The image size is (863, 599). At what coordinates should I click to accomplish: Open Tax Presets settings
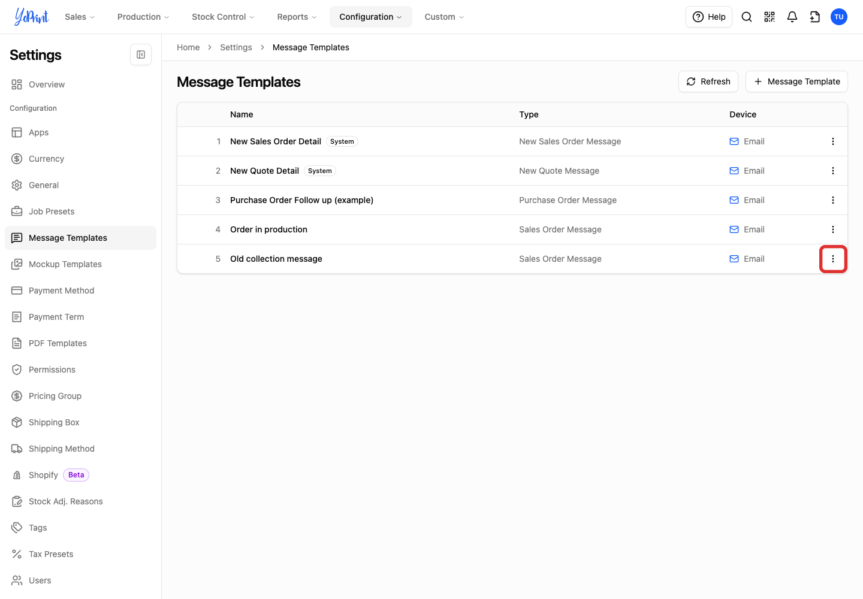[x=80, y=554]
